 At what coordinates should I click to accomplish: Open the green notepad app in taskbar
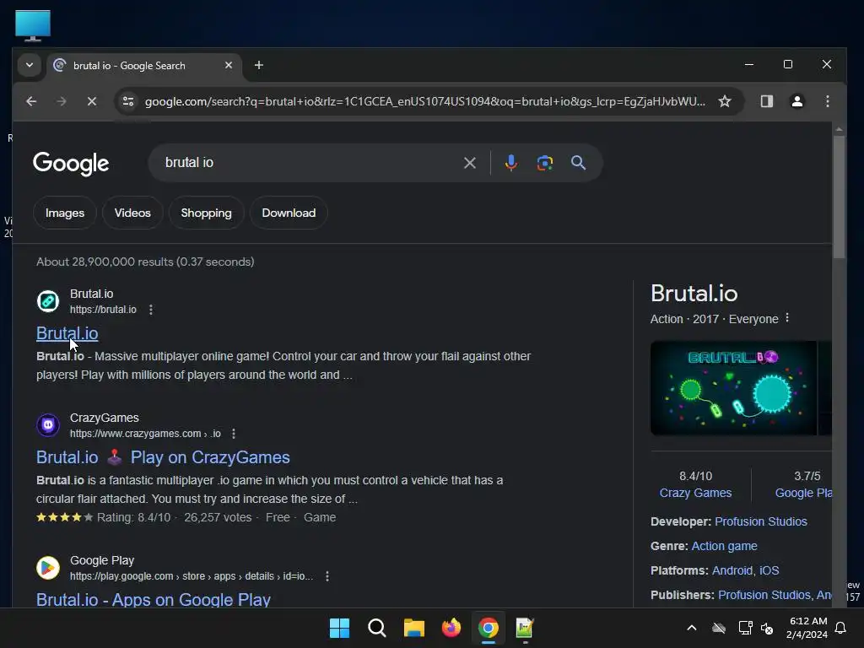[x=525, y=628]
